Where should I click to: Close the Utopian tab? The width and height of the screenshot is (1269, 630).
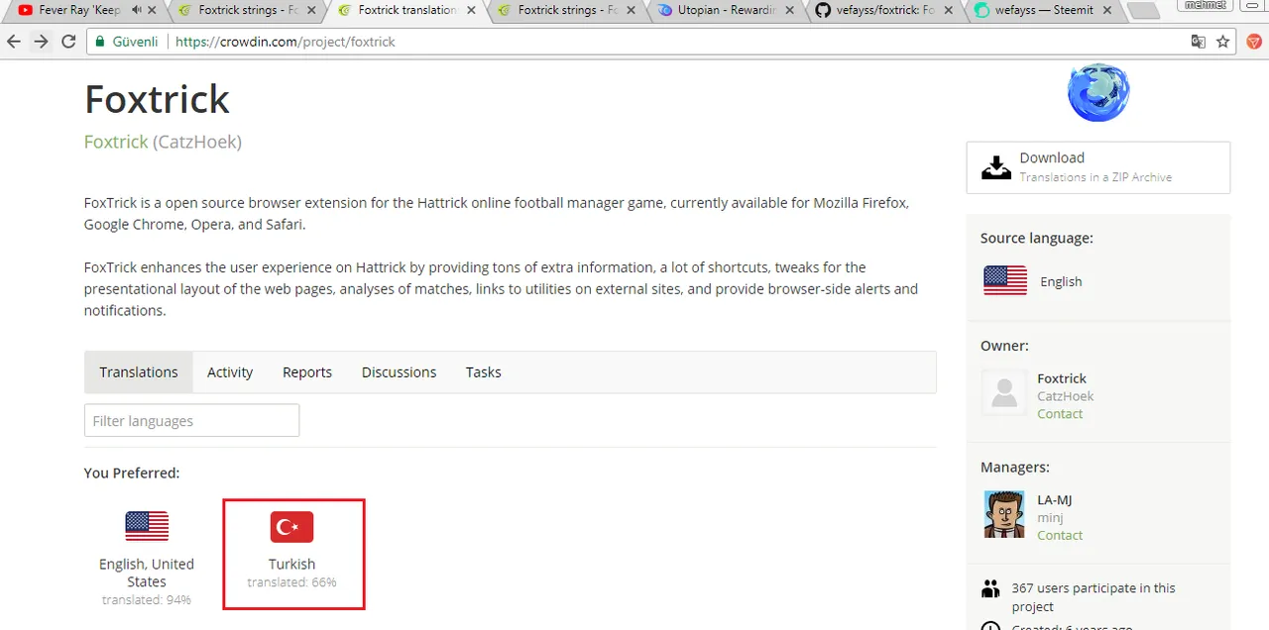[790, 10]
